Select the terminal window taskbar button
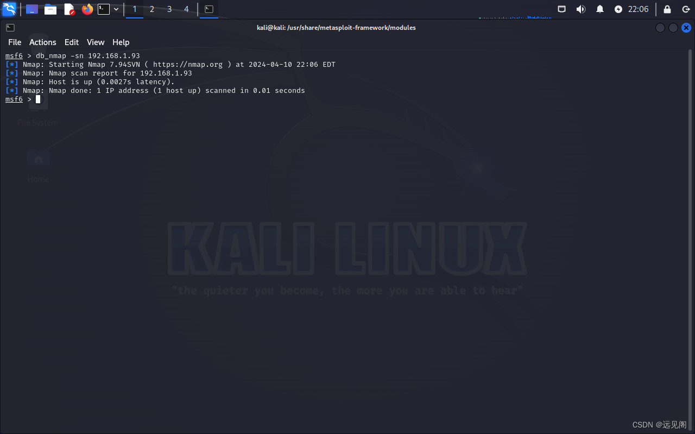 [209, 9]
